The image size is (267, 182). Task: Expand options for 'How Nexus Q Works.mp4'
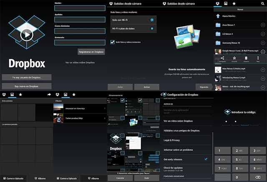[x=263, y=70]
